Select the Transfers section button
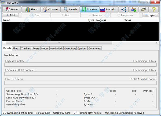The height and width of the screenshot is (116, 161). tap(89, 9)
